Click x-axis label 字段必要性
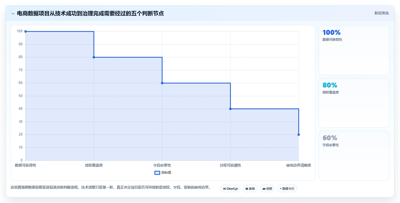This screenshot has height=203, width=400. click(162, 165)
